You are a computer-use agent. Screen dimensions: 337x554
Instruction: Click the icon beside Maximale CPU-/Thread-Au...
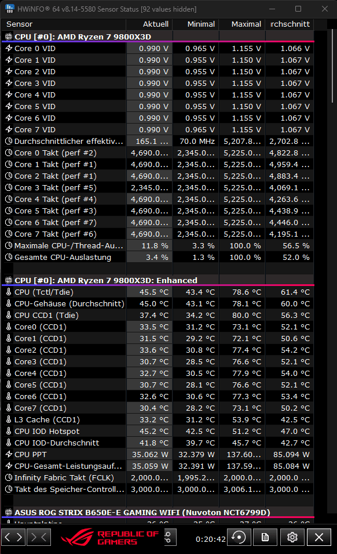coord(9,245)
